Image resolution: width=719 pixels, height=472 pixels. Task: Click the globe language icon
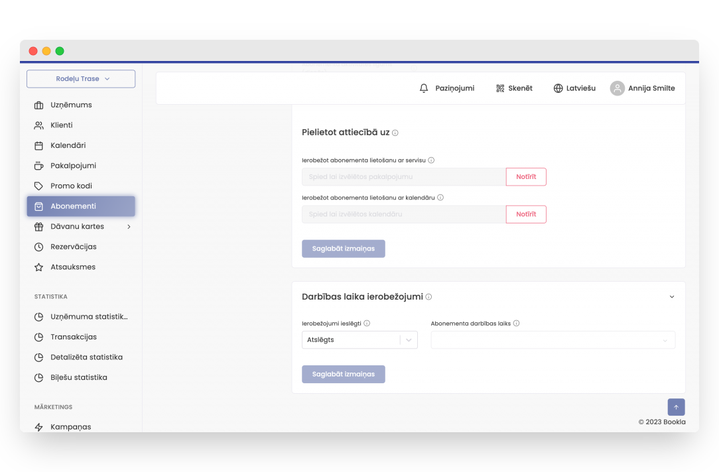558,88
